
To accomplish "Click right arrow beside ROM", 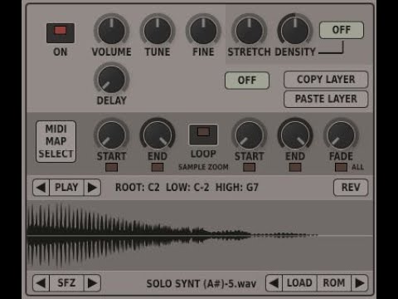I will point(360,283).
